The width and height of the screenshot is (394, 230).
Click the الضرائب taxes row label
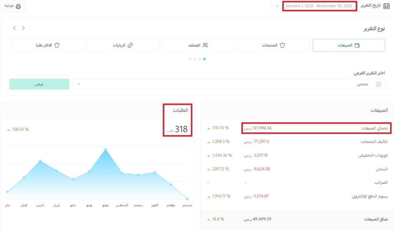click(x=381, y=183)
